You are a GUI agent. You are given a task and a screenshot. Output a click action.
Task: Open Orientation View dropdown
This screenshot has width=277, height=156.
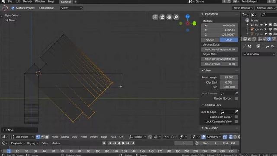tap(71, 8)
